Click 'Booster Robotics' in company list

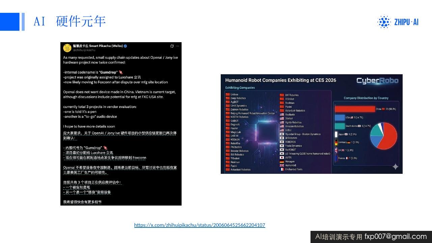tap(240, 151)
